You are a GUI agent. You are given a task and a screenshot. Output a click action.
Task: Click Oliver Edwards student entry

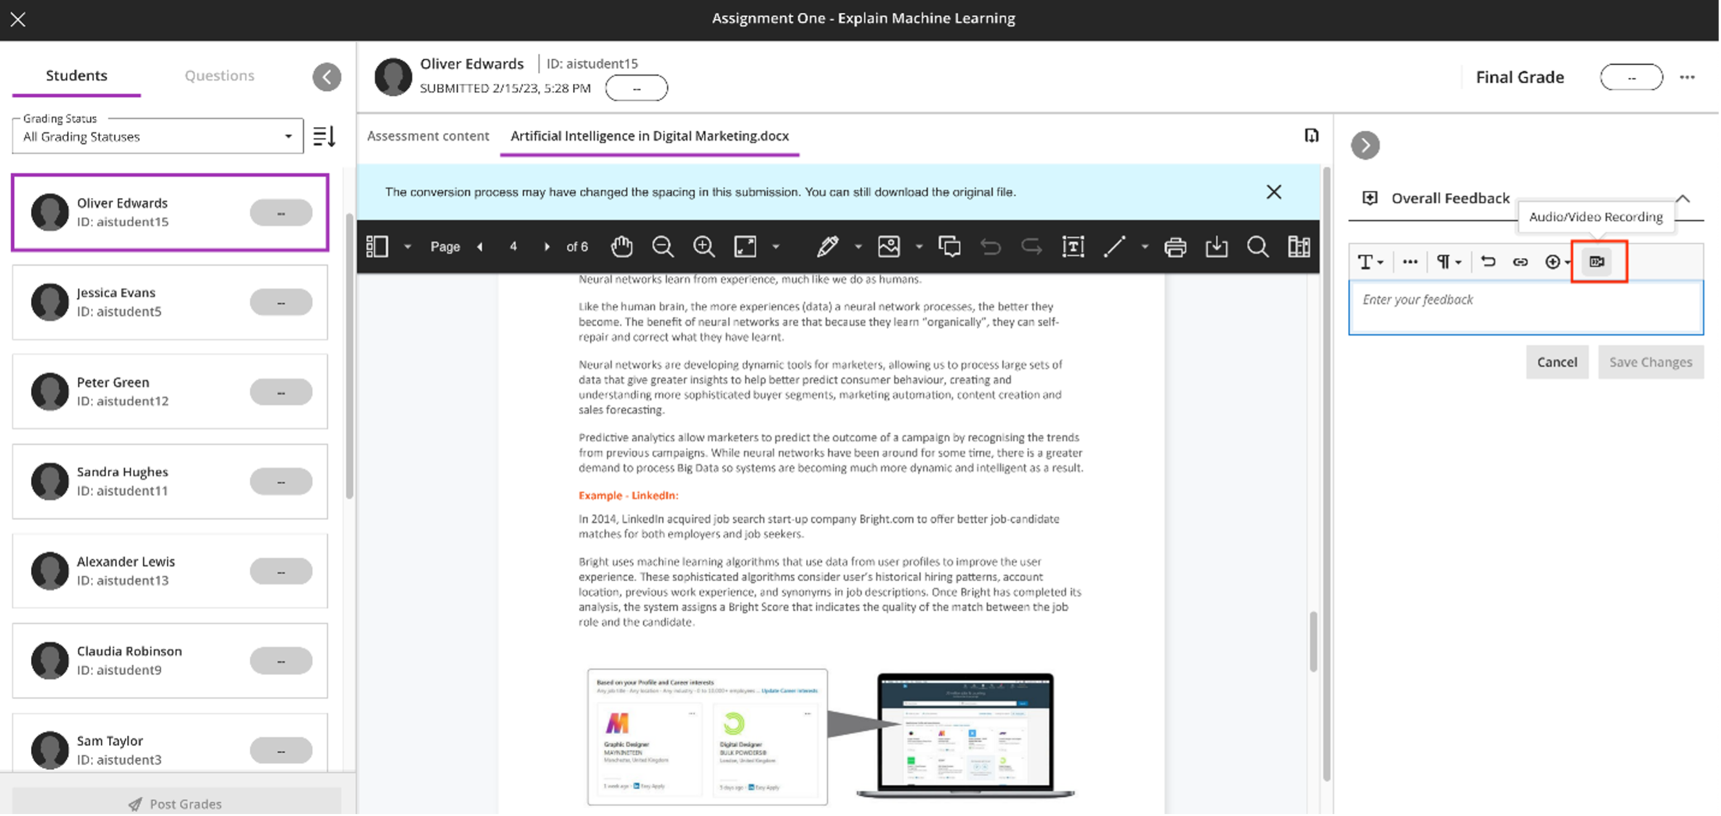click(169, 212)
